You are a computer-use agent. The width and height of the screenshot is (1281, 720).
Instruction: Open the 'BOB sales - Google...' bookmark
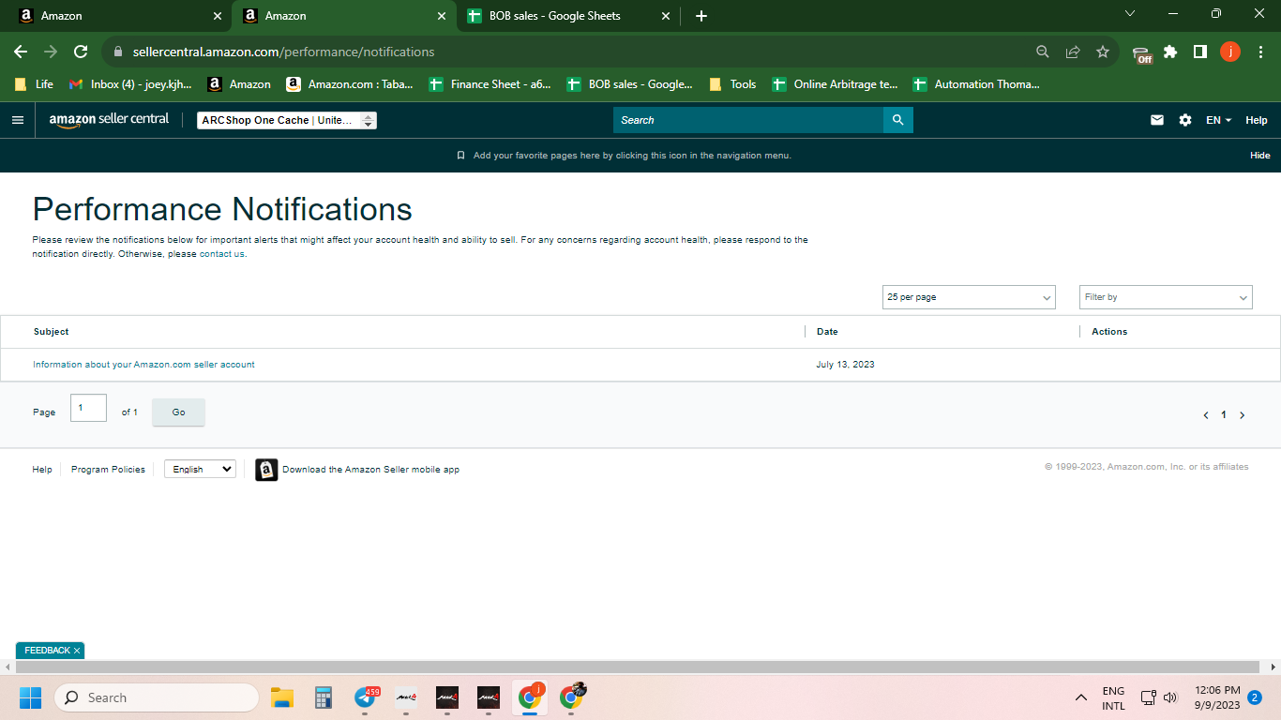coord(630,84)
